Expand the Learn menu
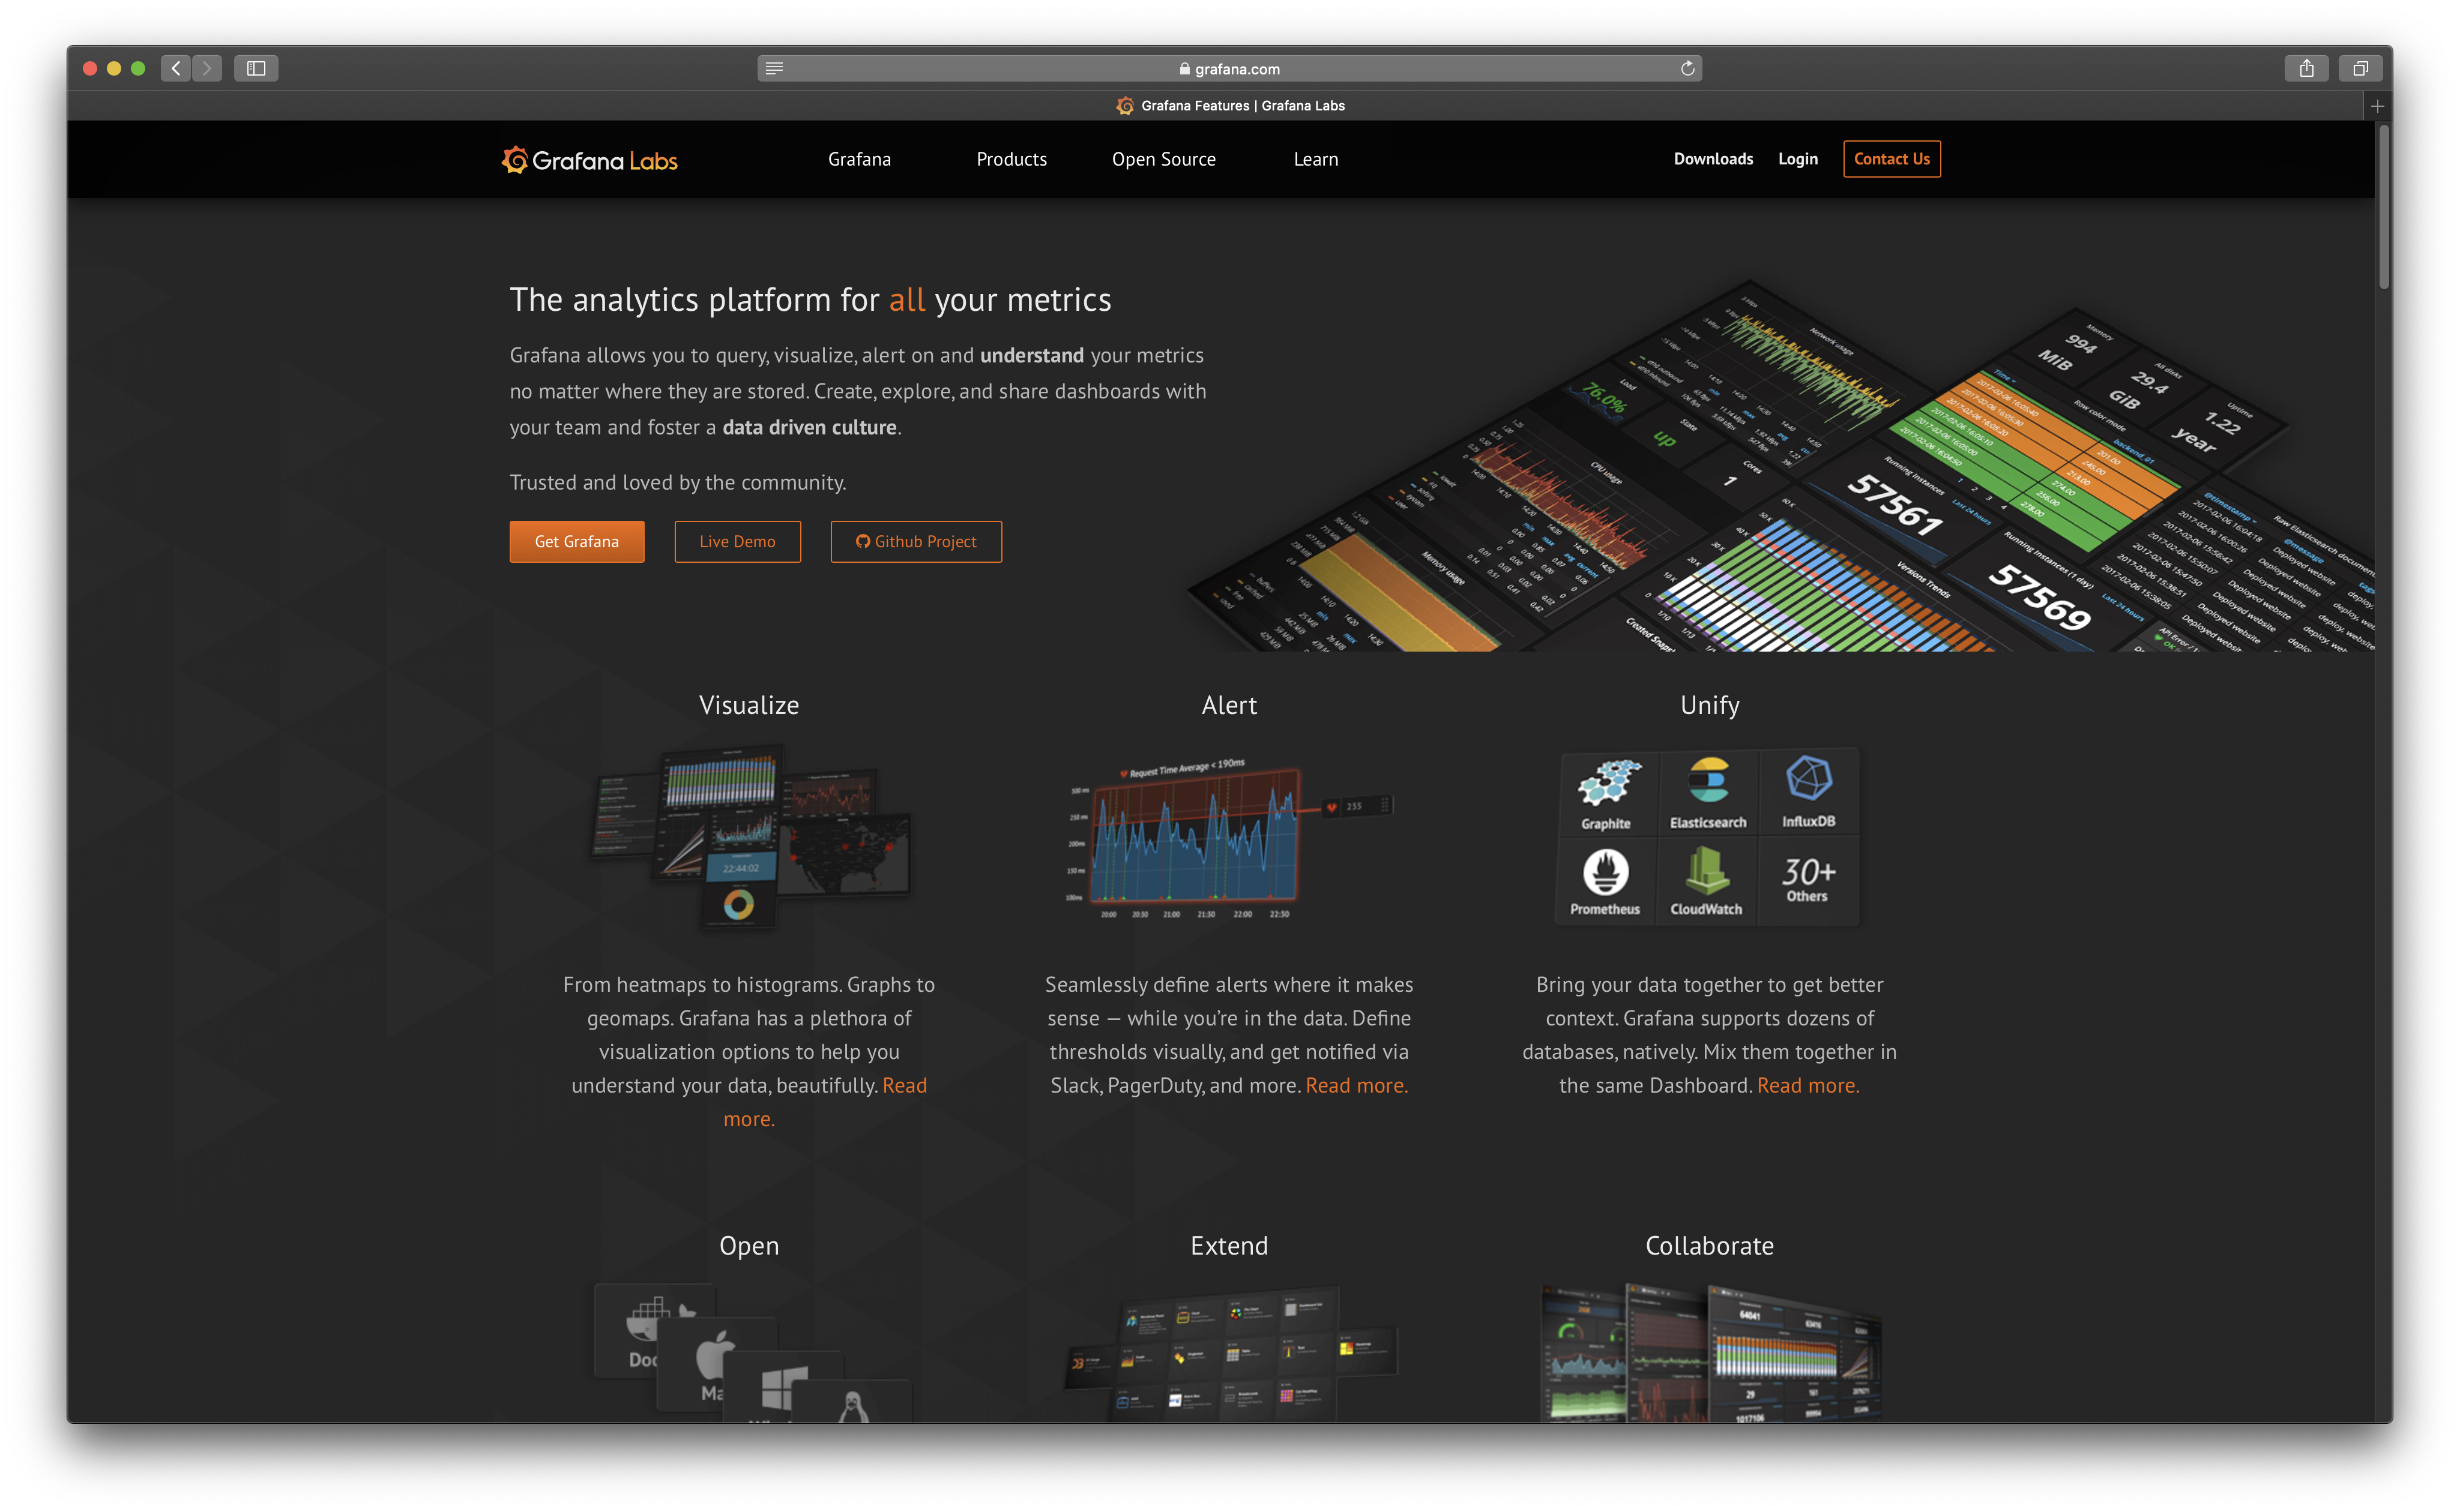Viewport: 2460px width, 1512px height. 1315,159
